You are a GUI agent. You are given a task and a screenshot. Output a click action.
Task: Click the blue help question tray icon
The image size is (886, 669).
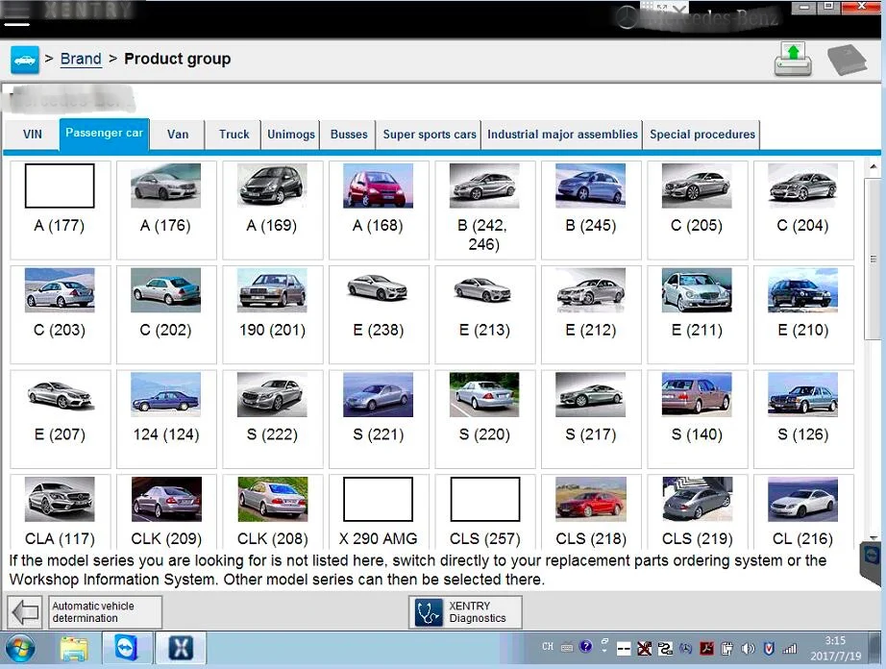(585, 646)
